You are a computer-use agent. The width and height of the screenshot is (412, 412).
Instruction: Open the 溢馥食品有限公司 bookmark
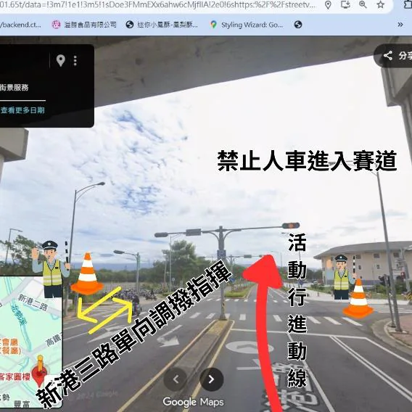(x=84, y=25)
